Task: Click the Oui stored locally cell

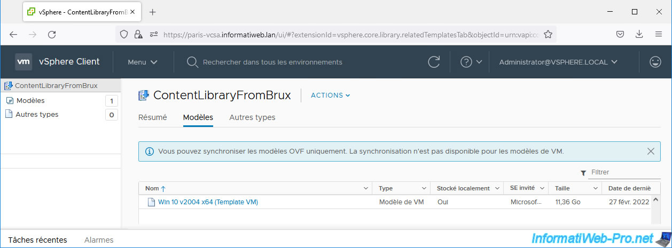Action: point(443,202)
